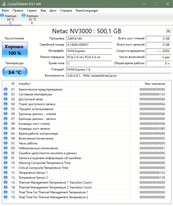Image resolution: width=173 pixels, height=206 pixels.
Task: Click the Скорость вращения value (SSD)
Action: (x=158, y=51)
